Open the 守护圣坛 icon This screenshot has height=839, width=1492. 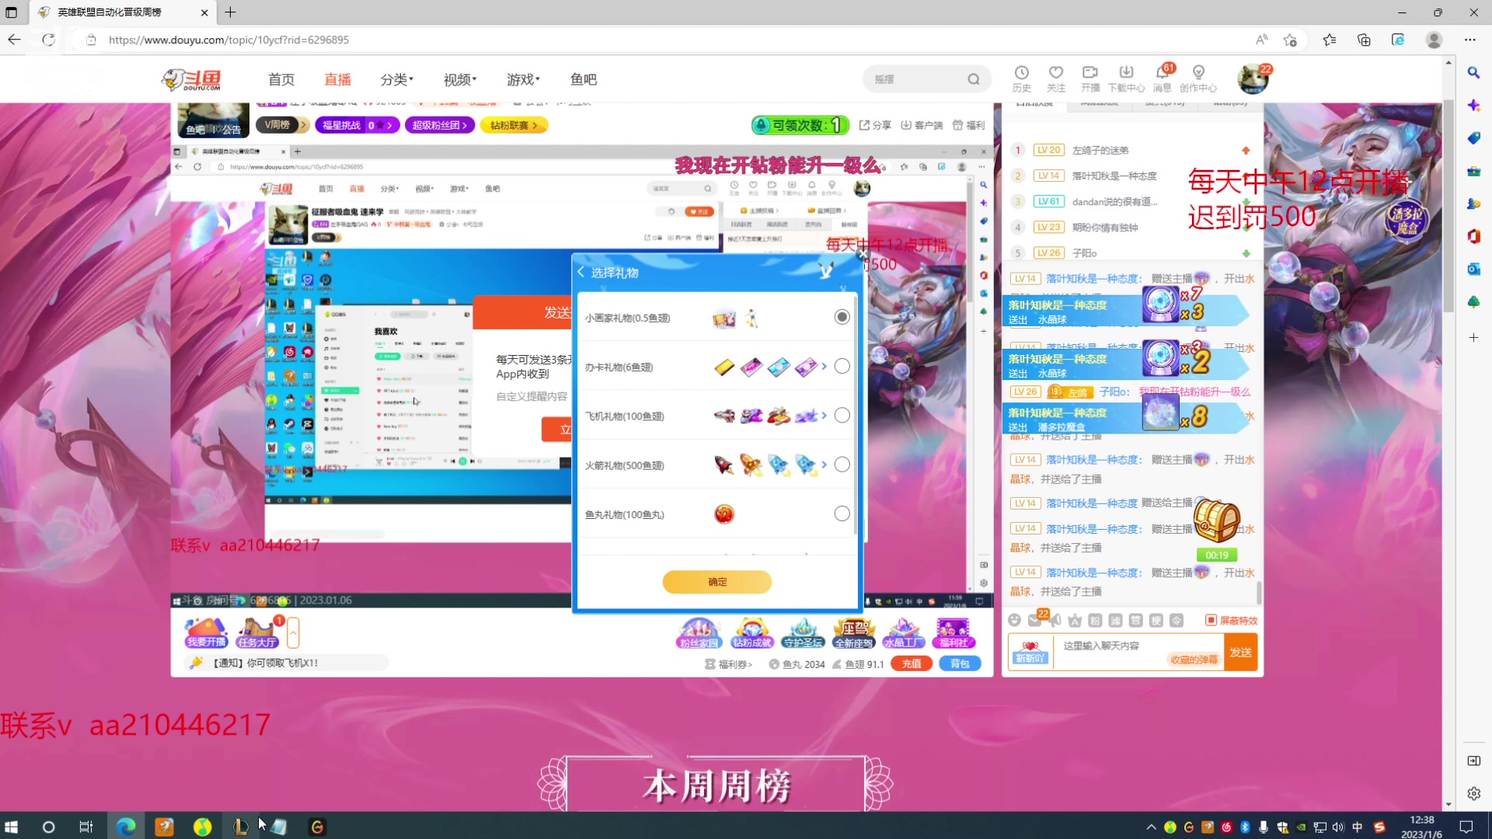coord(803,633)
